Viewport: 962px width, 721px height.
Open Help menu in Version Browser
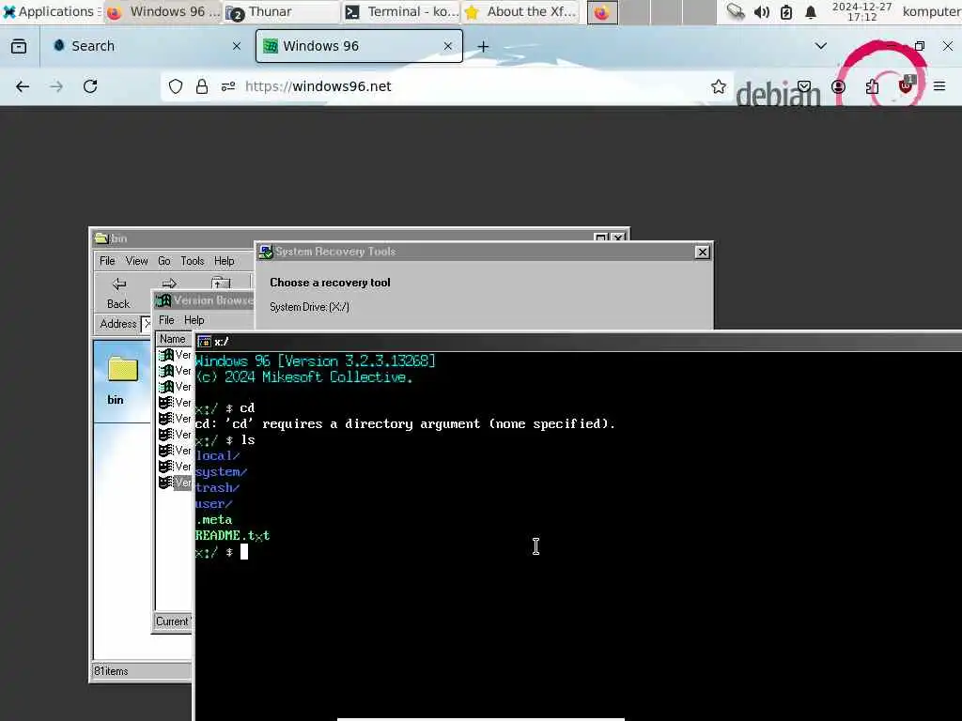(194, 320)
